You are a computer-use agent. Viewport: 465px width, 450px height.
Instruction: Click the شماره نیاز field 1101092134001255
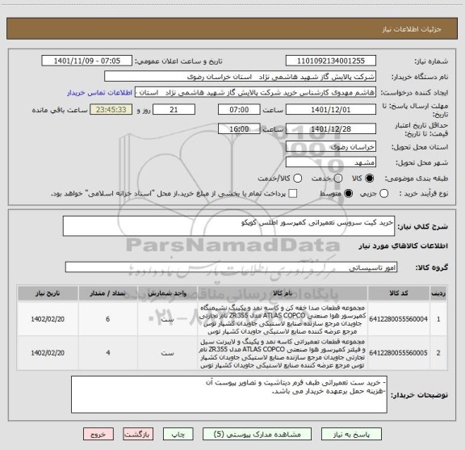pyautogui.click(x=331, y=61)
